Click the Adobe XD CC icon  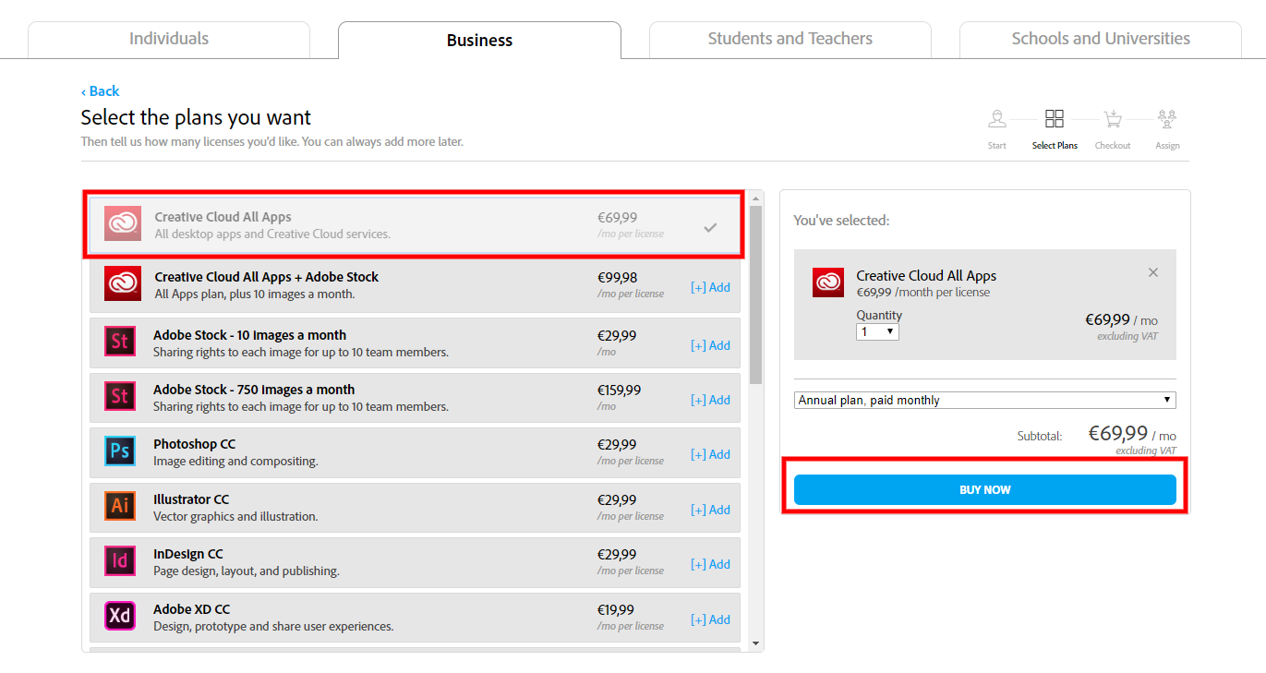(x=120, y=616)
